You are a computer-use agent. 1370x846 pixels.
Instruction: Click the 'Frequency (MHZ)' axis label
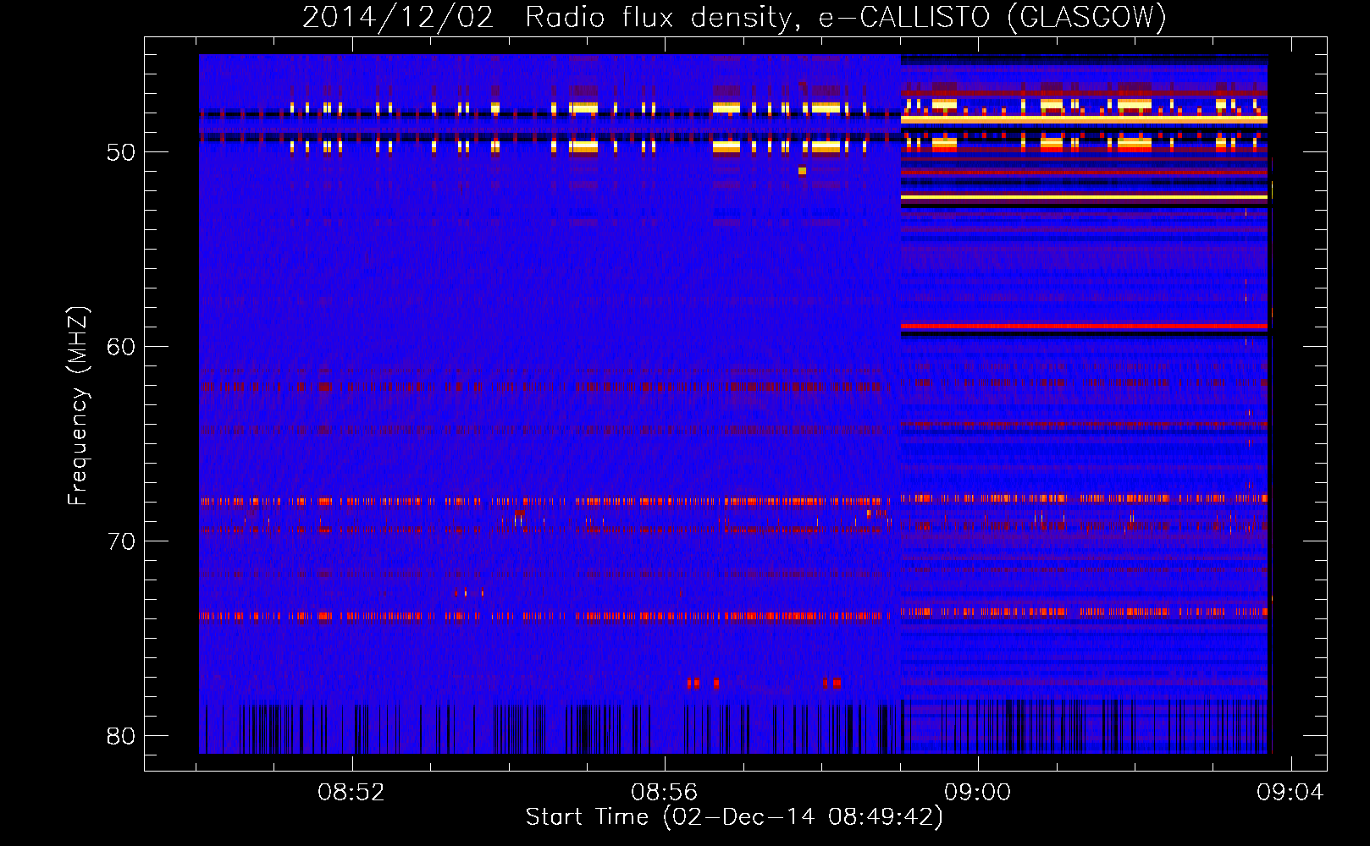tap(77, 406)
